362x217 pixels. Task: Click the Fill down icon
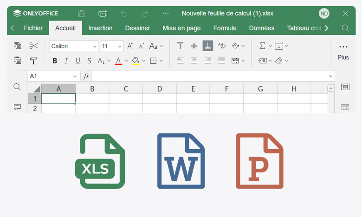279,46
